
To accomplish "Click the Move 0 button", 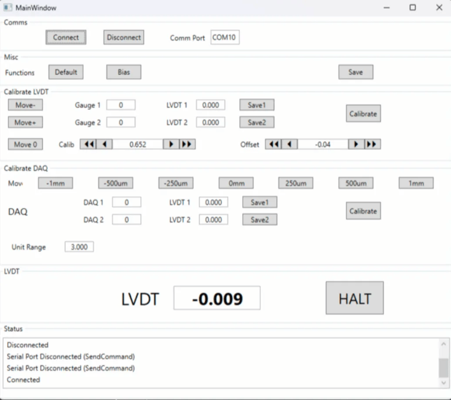I will tap(26, 144).
